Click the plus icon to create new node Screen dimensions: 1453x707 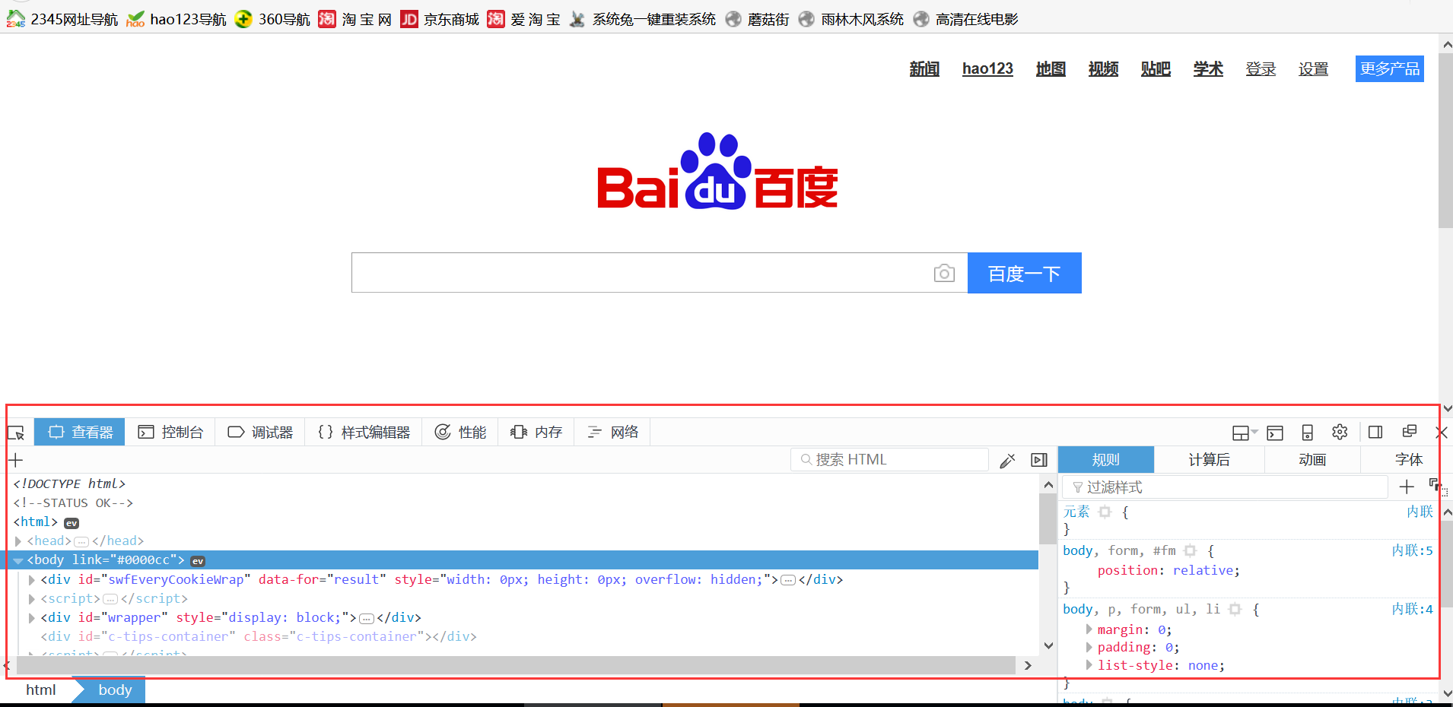[16, 460]
